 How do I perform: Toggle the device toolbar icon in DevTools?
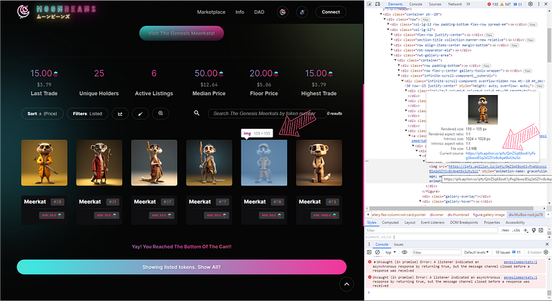377,4
